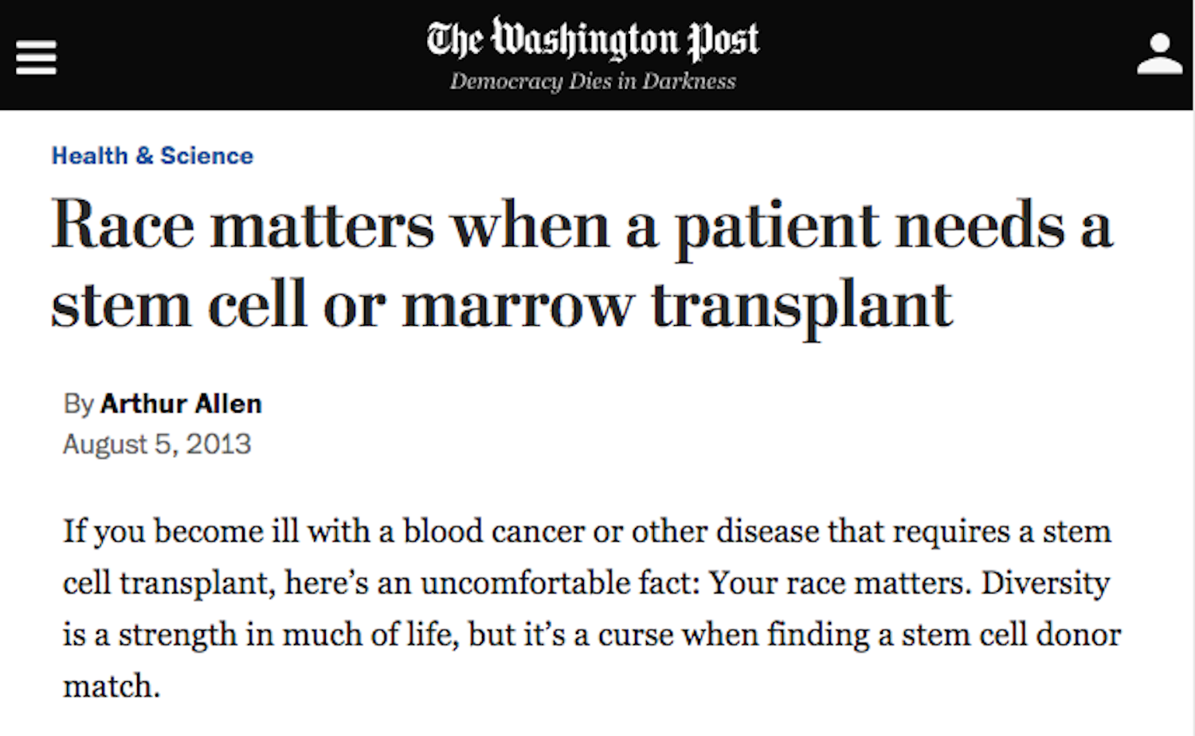Click the word "Diversity" in the paragraph

(1045, 583)
